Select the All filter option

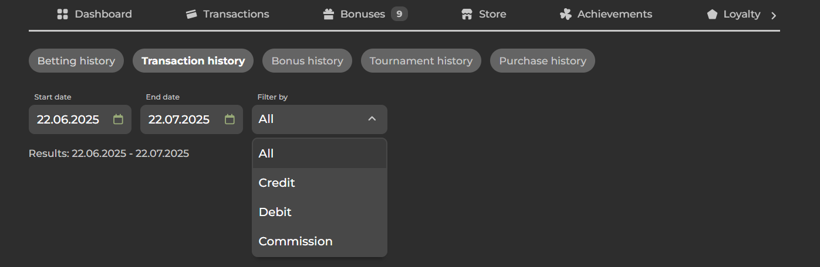(x=266, y=153)
